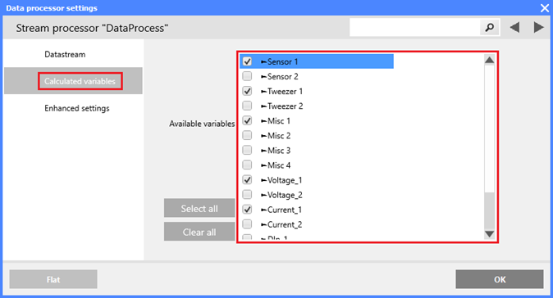Go to next processor with right arrow
This screenshot has height=298, width=553.
click(x=538, y=28)
